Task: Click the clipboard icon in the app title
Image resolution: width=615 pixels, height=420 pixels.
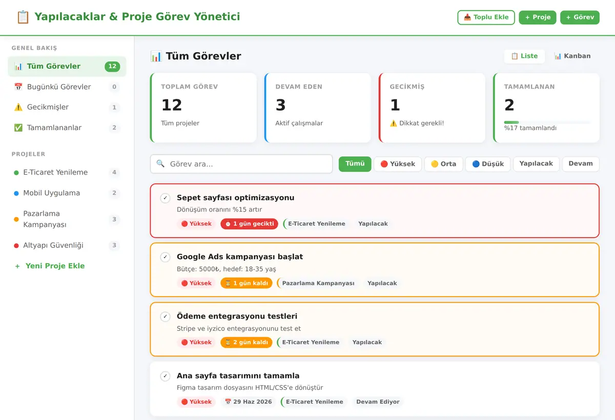Action: [23, 17]
